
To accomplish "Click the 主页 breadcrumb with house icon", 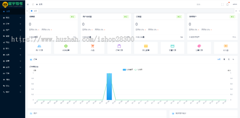I will point(39,5).
